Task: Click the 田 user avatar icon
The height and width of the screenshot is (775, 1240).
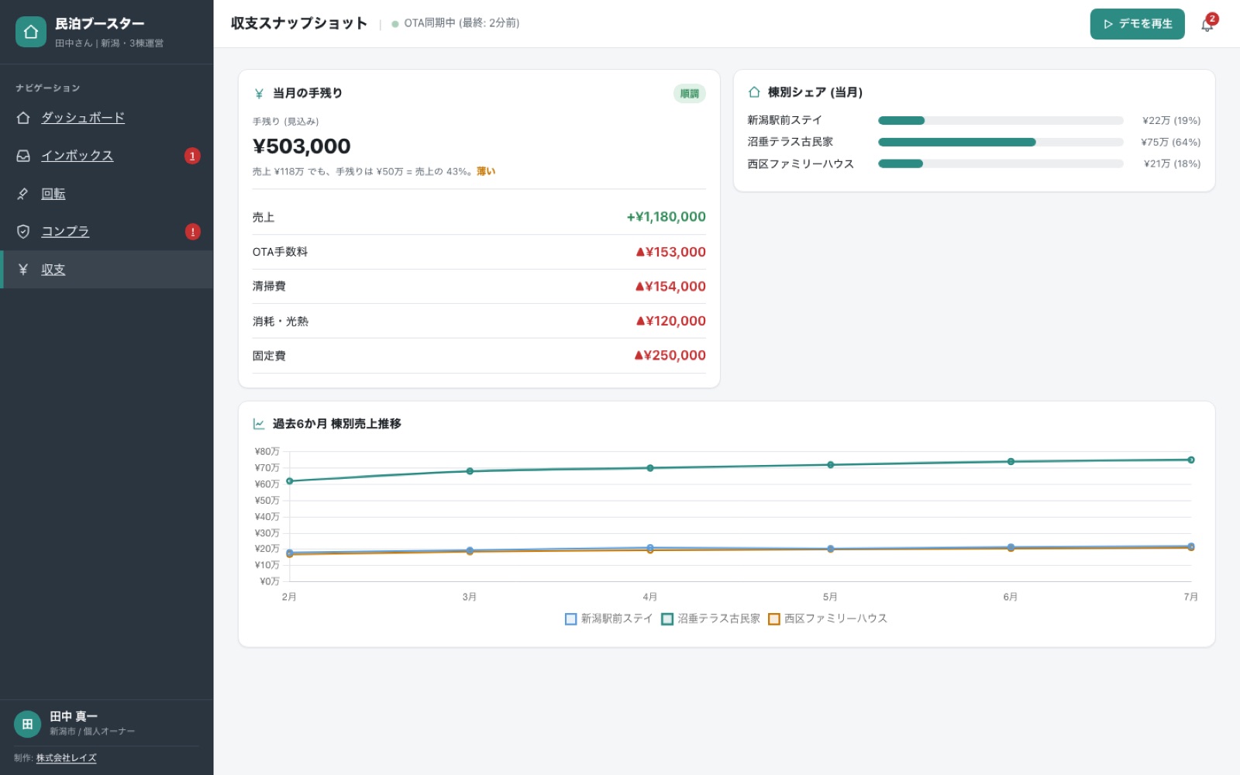Action: coord(27,724)
